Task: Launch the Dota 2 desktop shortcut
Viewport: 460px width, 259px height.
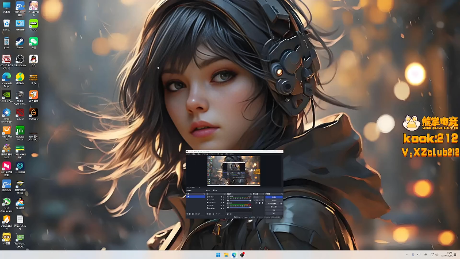Action: (20, 113)
